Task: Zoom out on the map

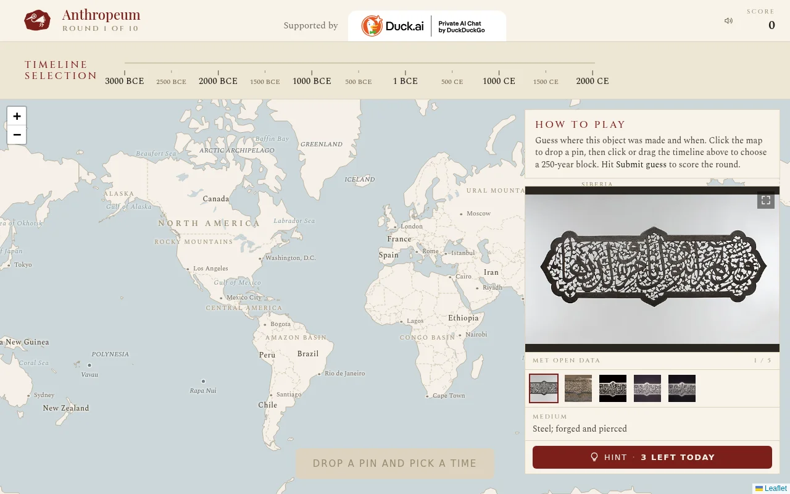Action: coord(17,135)
